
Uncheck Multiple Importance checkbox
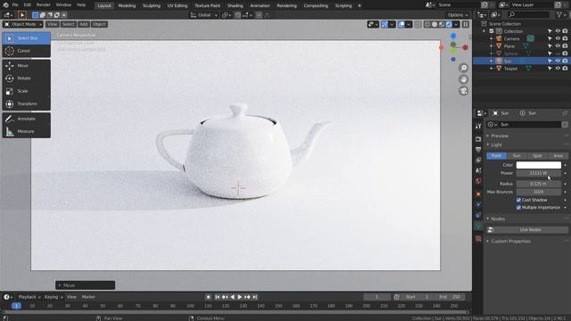518,208
